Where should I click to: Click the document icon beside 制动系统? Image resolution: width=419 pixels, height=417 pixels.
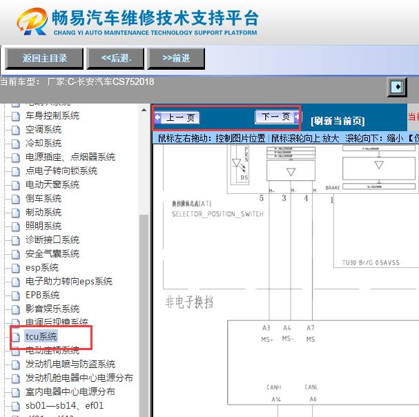(16, 213)
